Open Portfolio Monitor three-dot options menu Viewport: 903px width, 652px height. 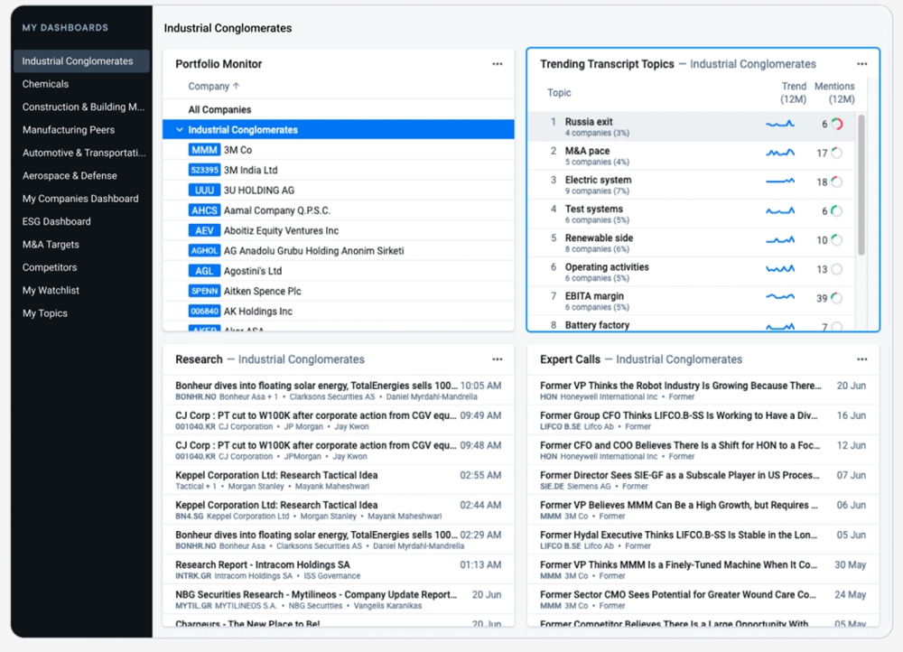point(497,64)
